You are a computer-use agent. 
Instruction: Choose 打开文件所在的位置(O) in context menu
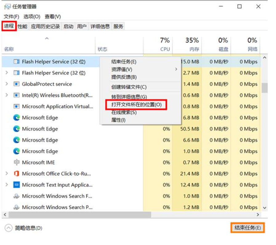136,105
